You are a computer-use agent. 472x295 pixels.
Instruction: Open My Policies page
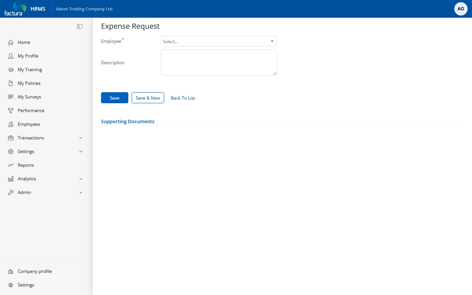(x=29, y=83)
